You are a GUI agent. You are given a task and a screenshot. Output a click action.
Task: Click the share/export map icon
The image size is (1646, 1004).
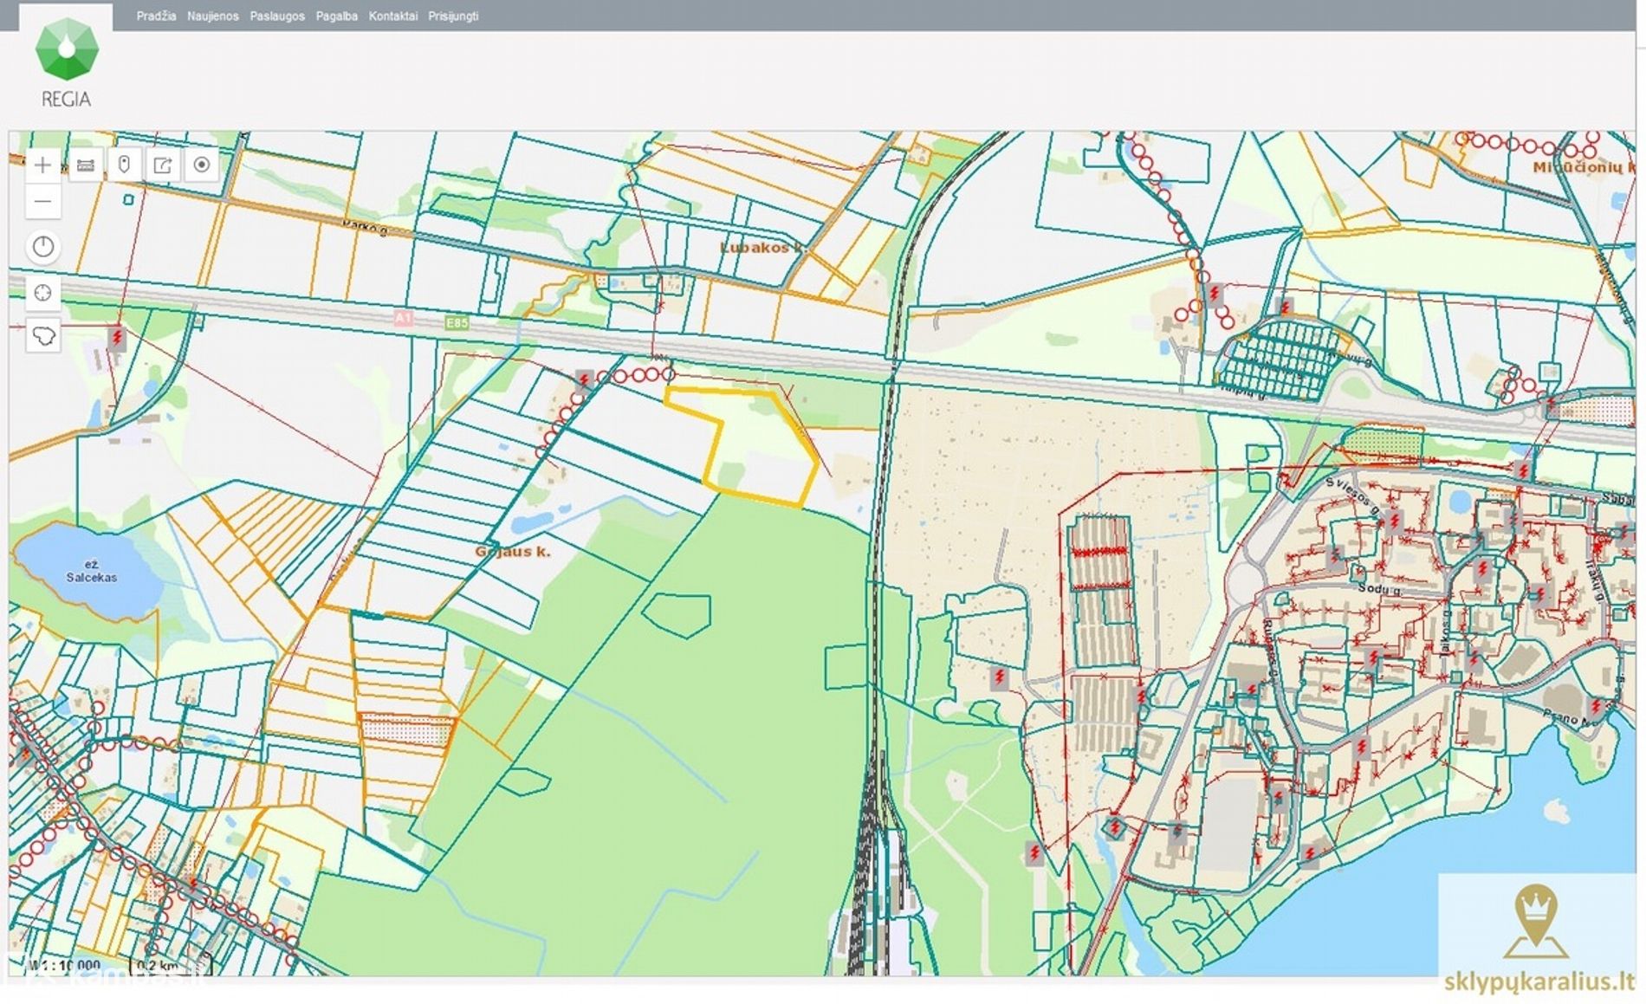tap(163, 165)
